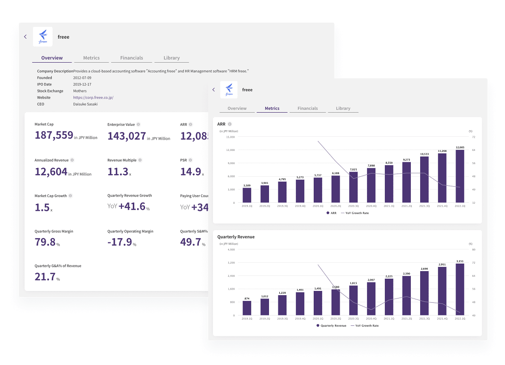Toggle YoY Growth Rate in ARR chart legend
Screen dimensions: 505x365
(x=355, y=213)
